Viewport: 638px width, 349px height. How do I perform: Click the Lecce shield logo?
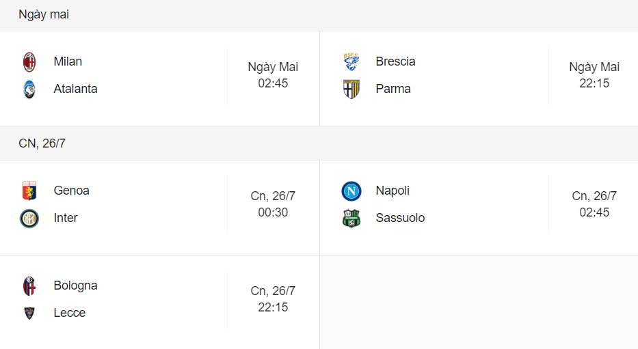pyautogui.click(x=29, y=313)
